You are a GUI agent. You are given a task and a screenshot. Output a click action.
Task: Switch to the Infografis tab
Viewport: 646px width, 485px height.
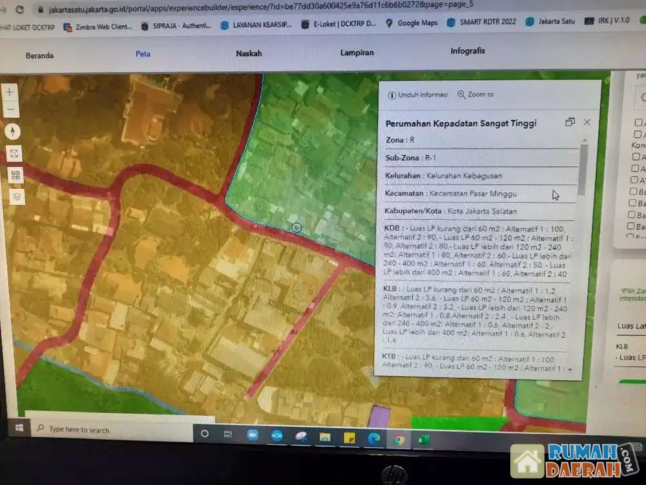point(468,51)
